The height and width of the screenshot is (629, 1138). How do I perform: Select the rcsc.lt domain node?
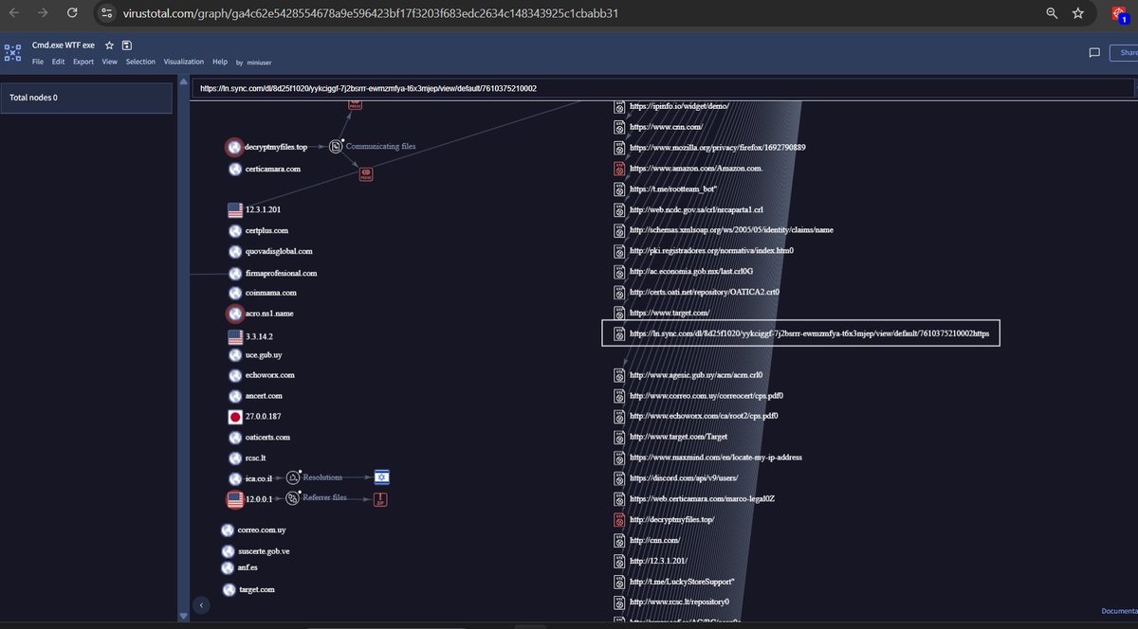pos(236,458)
